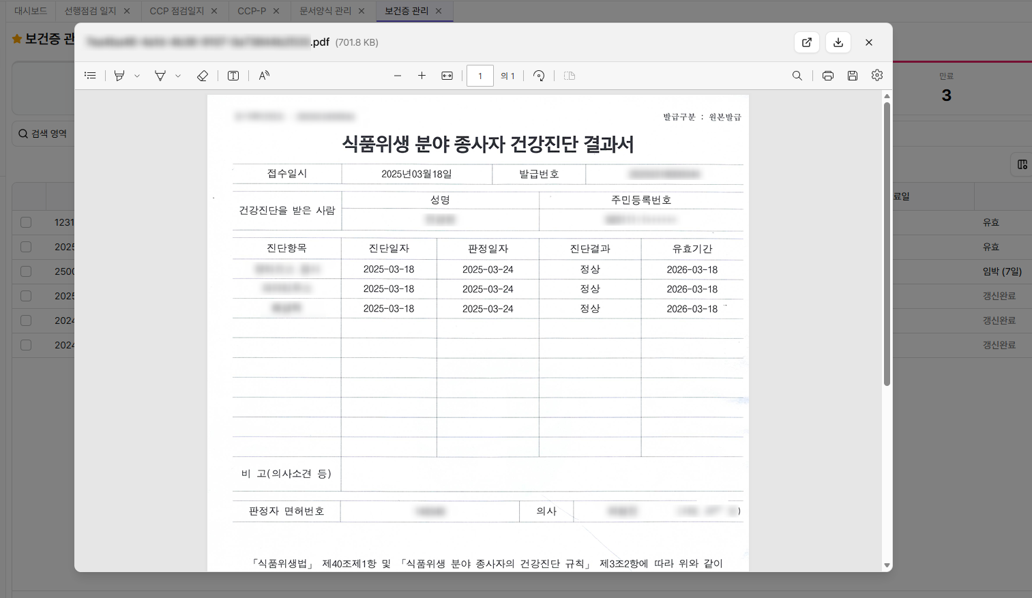Rotate the PDF page
Viewport: 1032px width, 598px height.
pyautogui.click(x=539, y=76)
